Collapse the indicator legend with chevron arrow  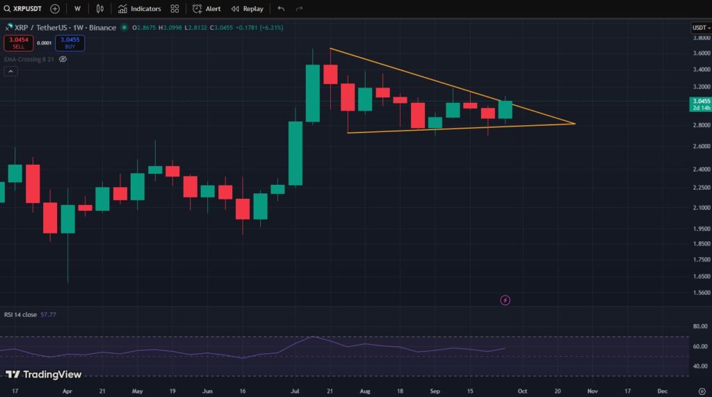pos(10,72)
